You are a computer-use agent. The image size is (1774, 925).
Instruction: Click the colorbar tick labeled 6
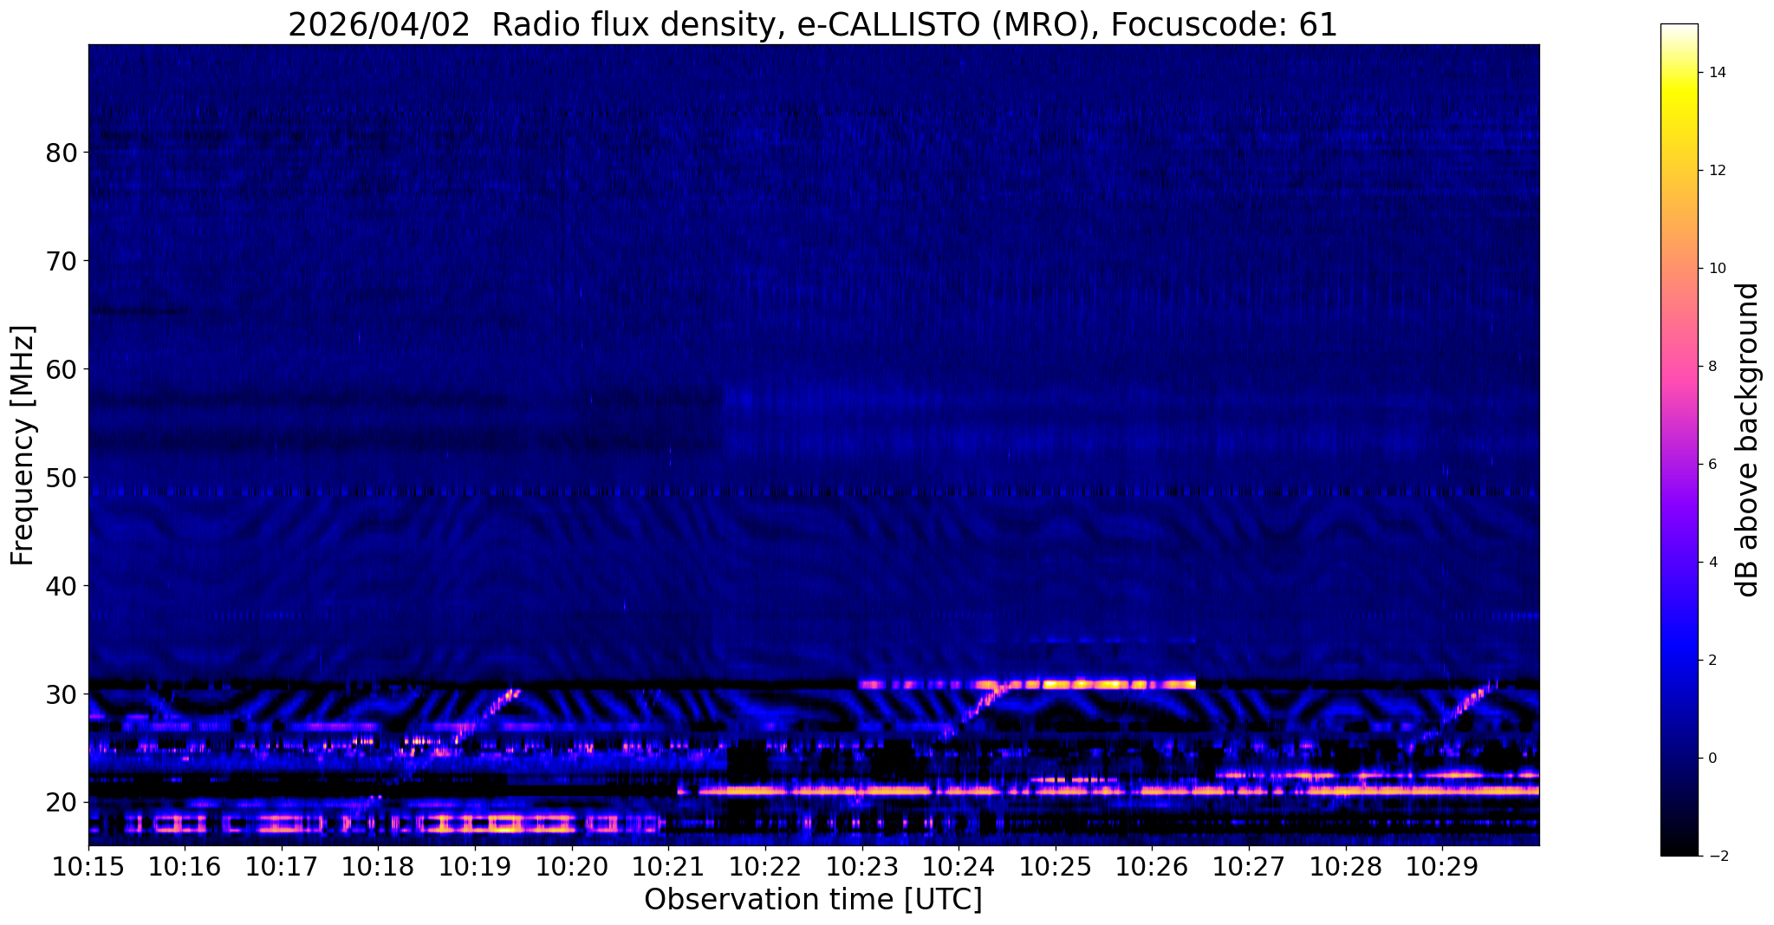[1712, 465]
